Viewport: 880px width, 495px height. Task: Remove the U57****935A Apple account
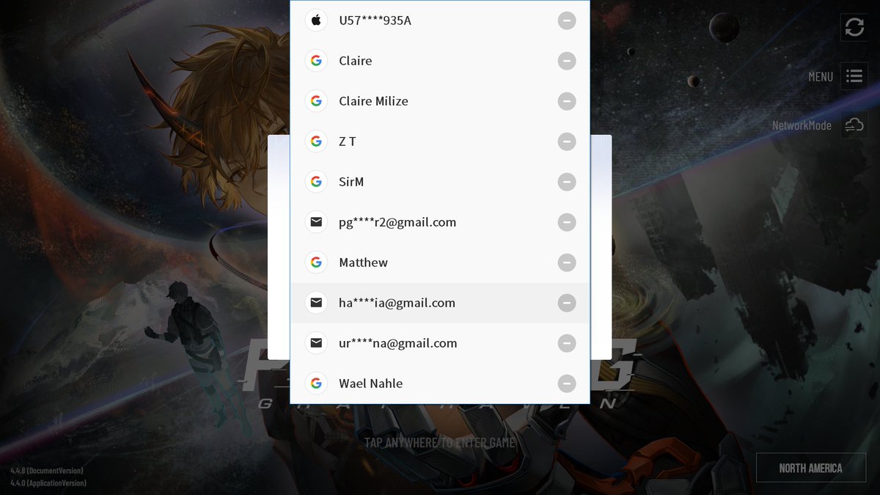coord(567,21)
